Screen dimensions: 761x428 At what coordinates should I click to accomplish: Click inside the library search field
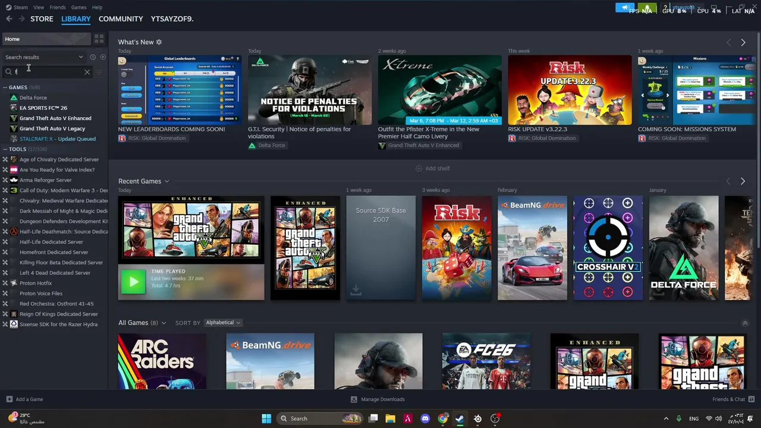pos(48,72)
